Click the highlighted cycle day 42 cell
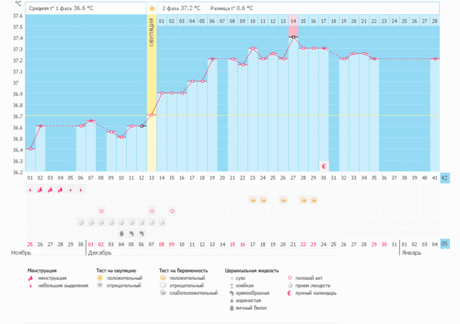 [x=444, y=178]
